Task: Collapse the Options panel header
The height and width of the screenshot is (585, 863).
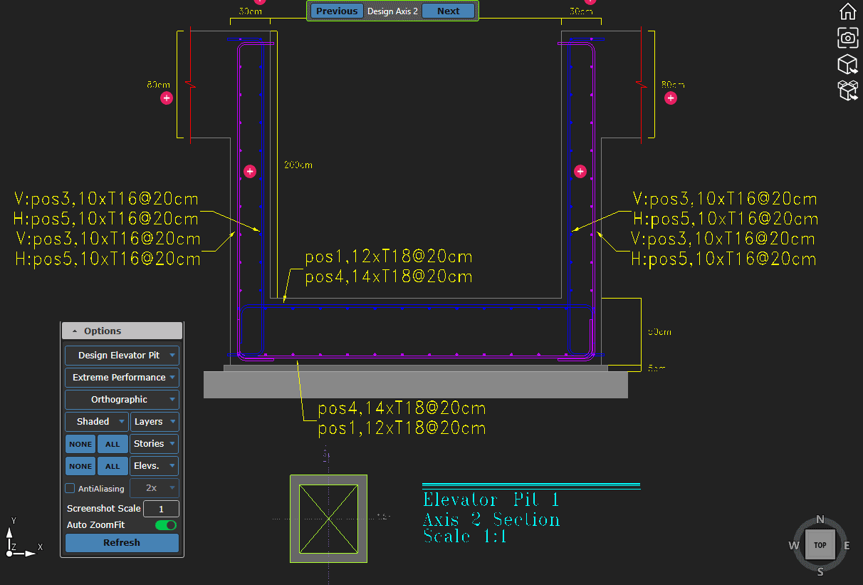Action: (122, 331)
